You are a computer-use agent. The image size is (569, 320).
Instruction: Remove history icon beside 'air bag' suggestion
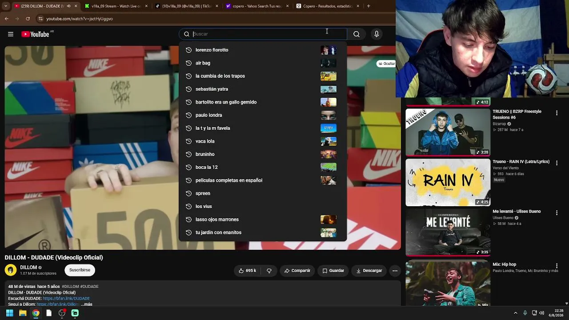(188, 63)
